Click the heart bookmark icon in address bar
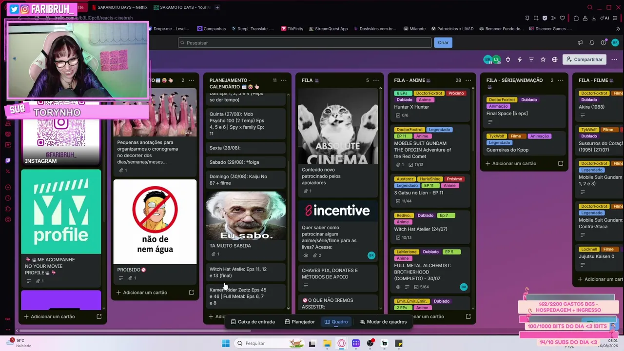The image size is (624, 351). coord(562,18)
